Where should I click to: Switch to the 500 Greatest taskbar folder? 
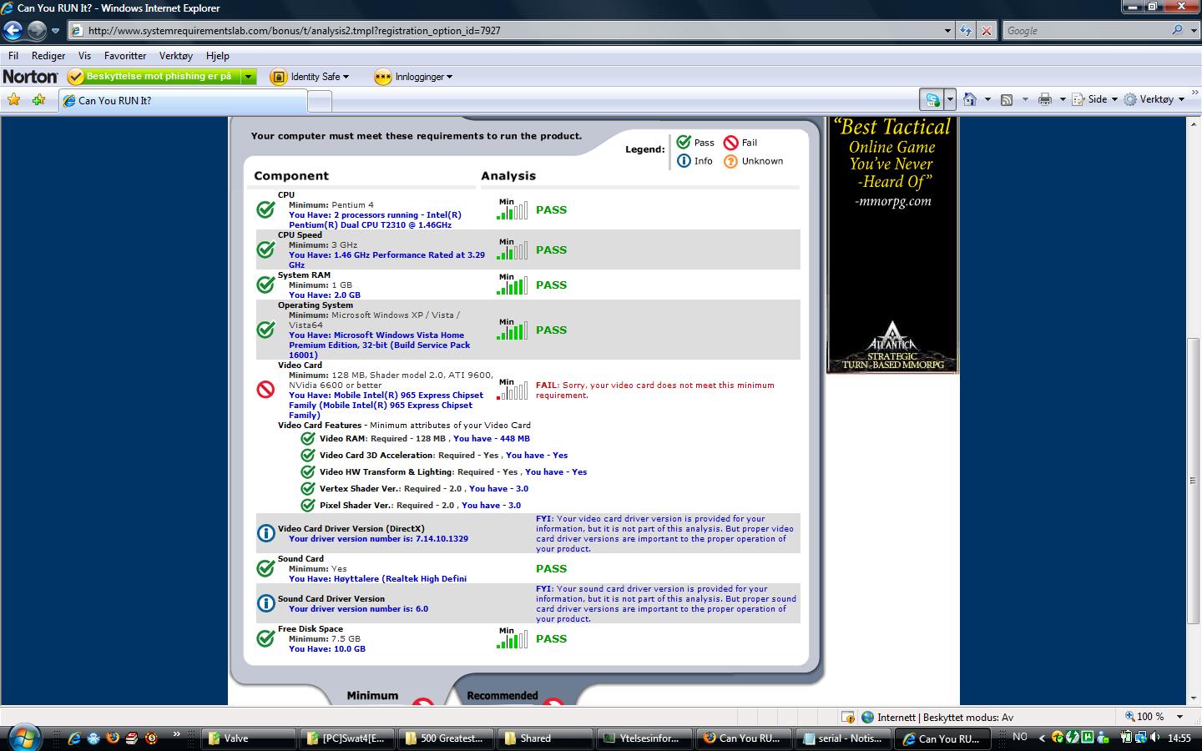tap(447, 738)
